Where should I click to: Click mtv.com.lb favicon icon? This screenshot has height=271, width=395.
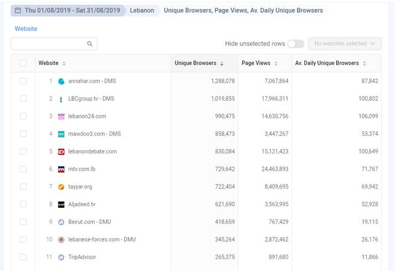(x=61, y=170)
